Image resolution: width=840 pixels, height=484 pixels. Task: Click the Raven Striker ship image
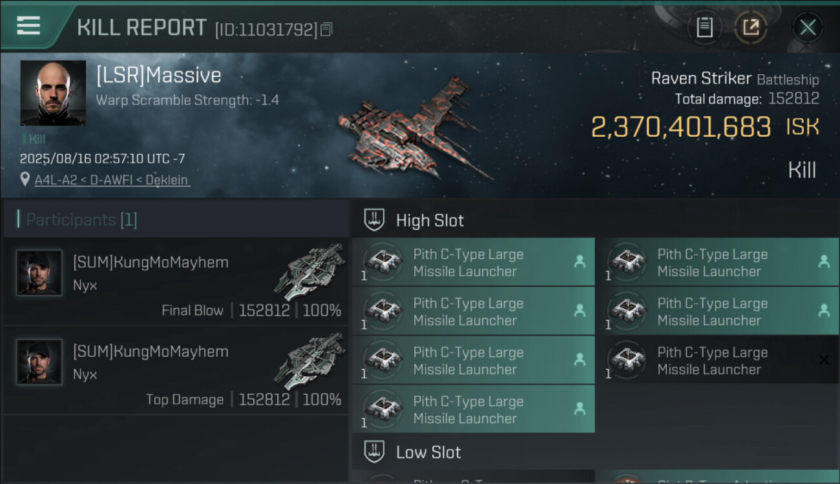[x=414, y=129]
